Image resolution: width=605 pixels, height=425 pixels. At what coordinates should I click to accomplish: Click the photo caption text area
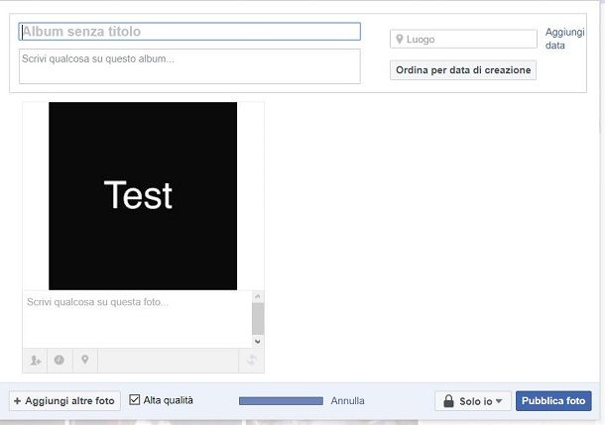pos(137,319)
